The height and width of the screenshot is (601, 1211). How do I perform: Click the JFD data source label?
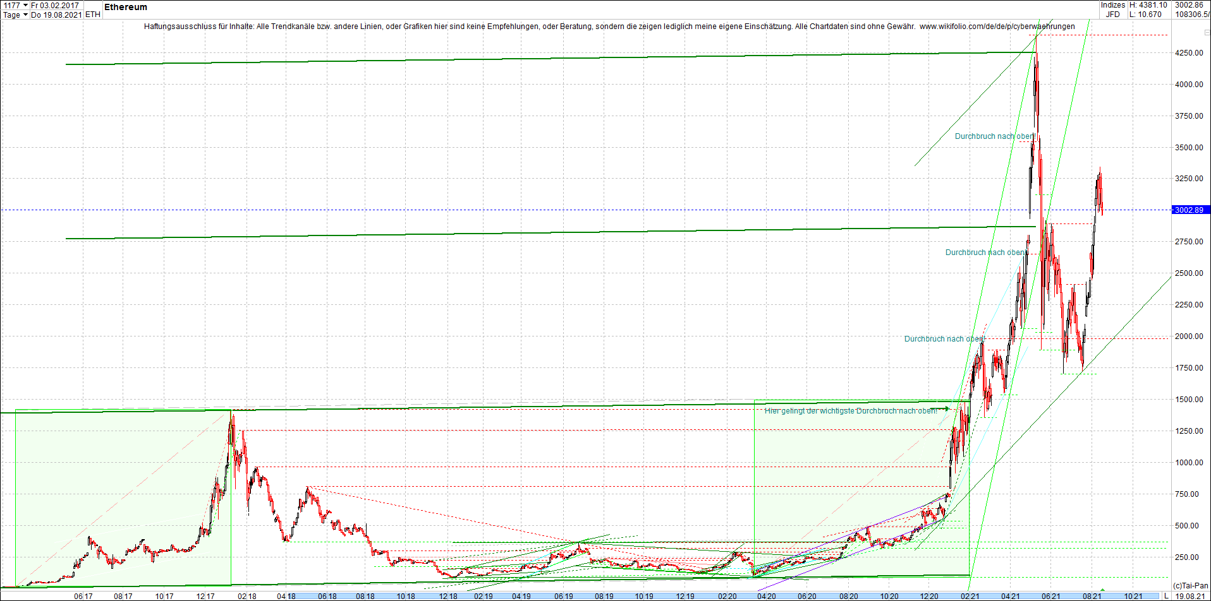1113,15
